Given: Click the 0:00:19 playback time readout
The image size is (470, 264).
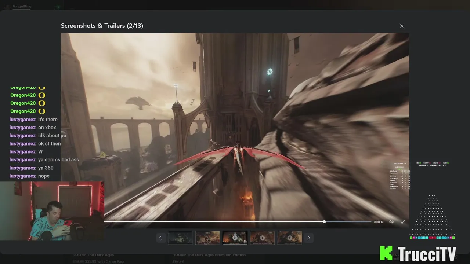Looking at the screenshot, I should click(379, 222).
